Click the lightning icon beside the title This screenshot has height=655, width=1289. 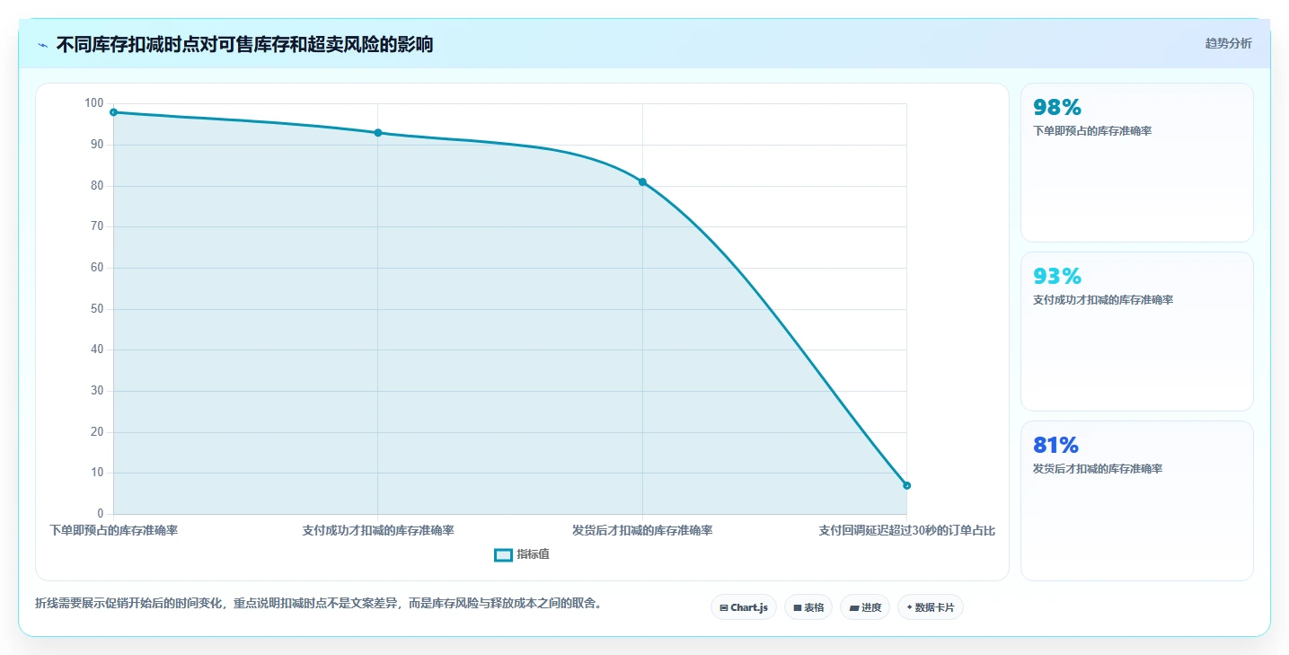pyautogui.click(x=42, y=45)
